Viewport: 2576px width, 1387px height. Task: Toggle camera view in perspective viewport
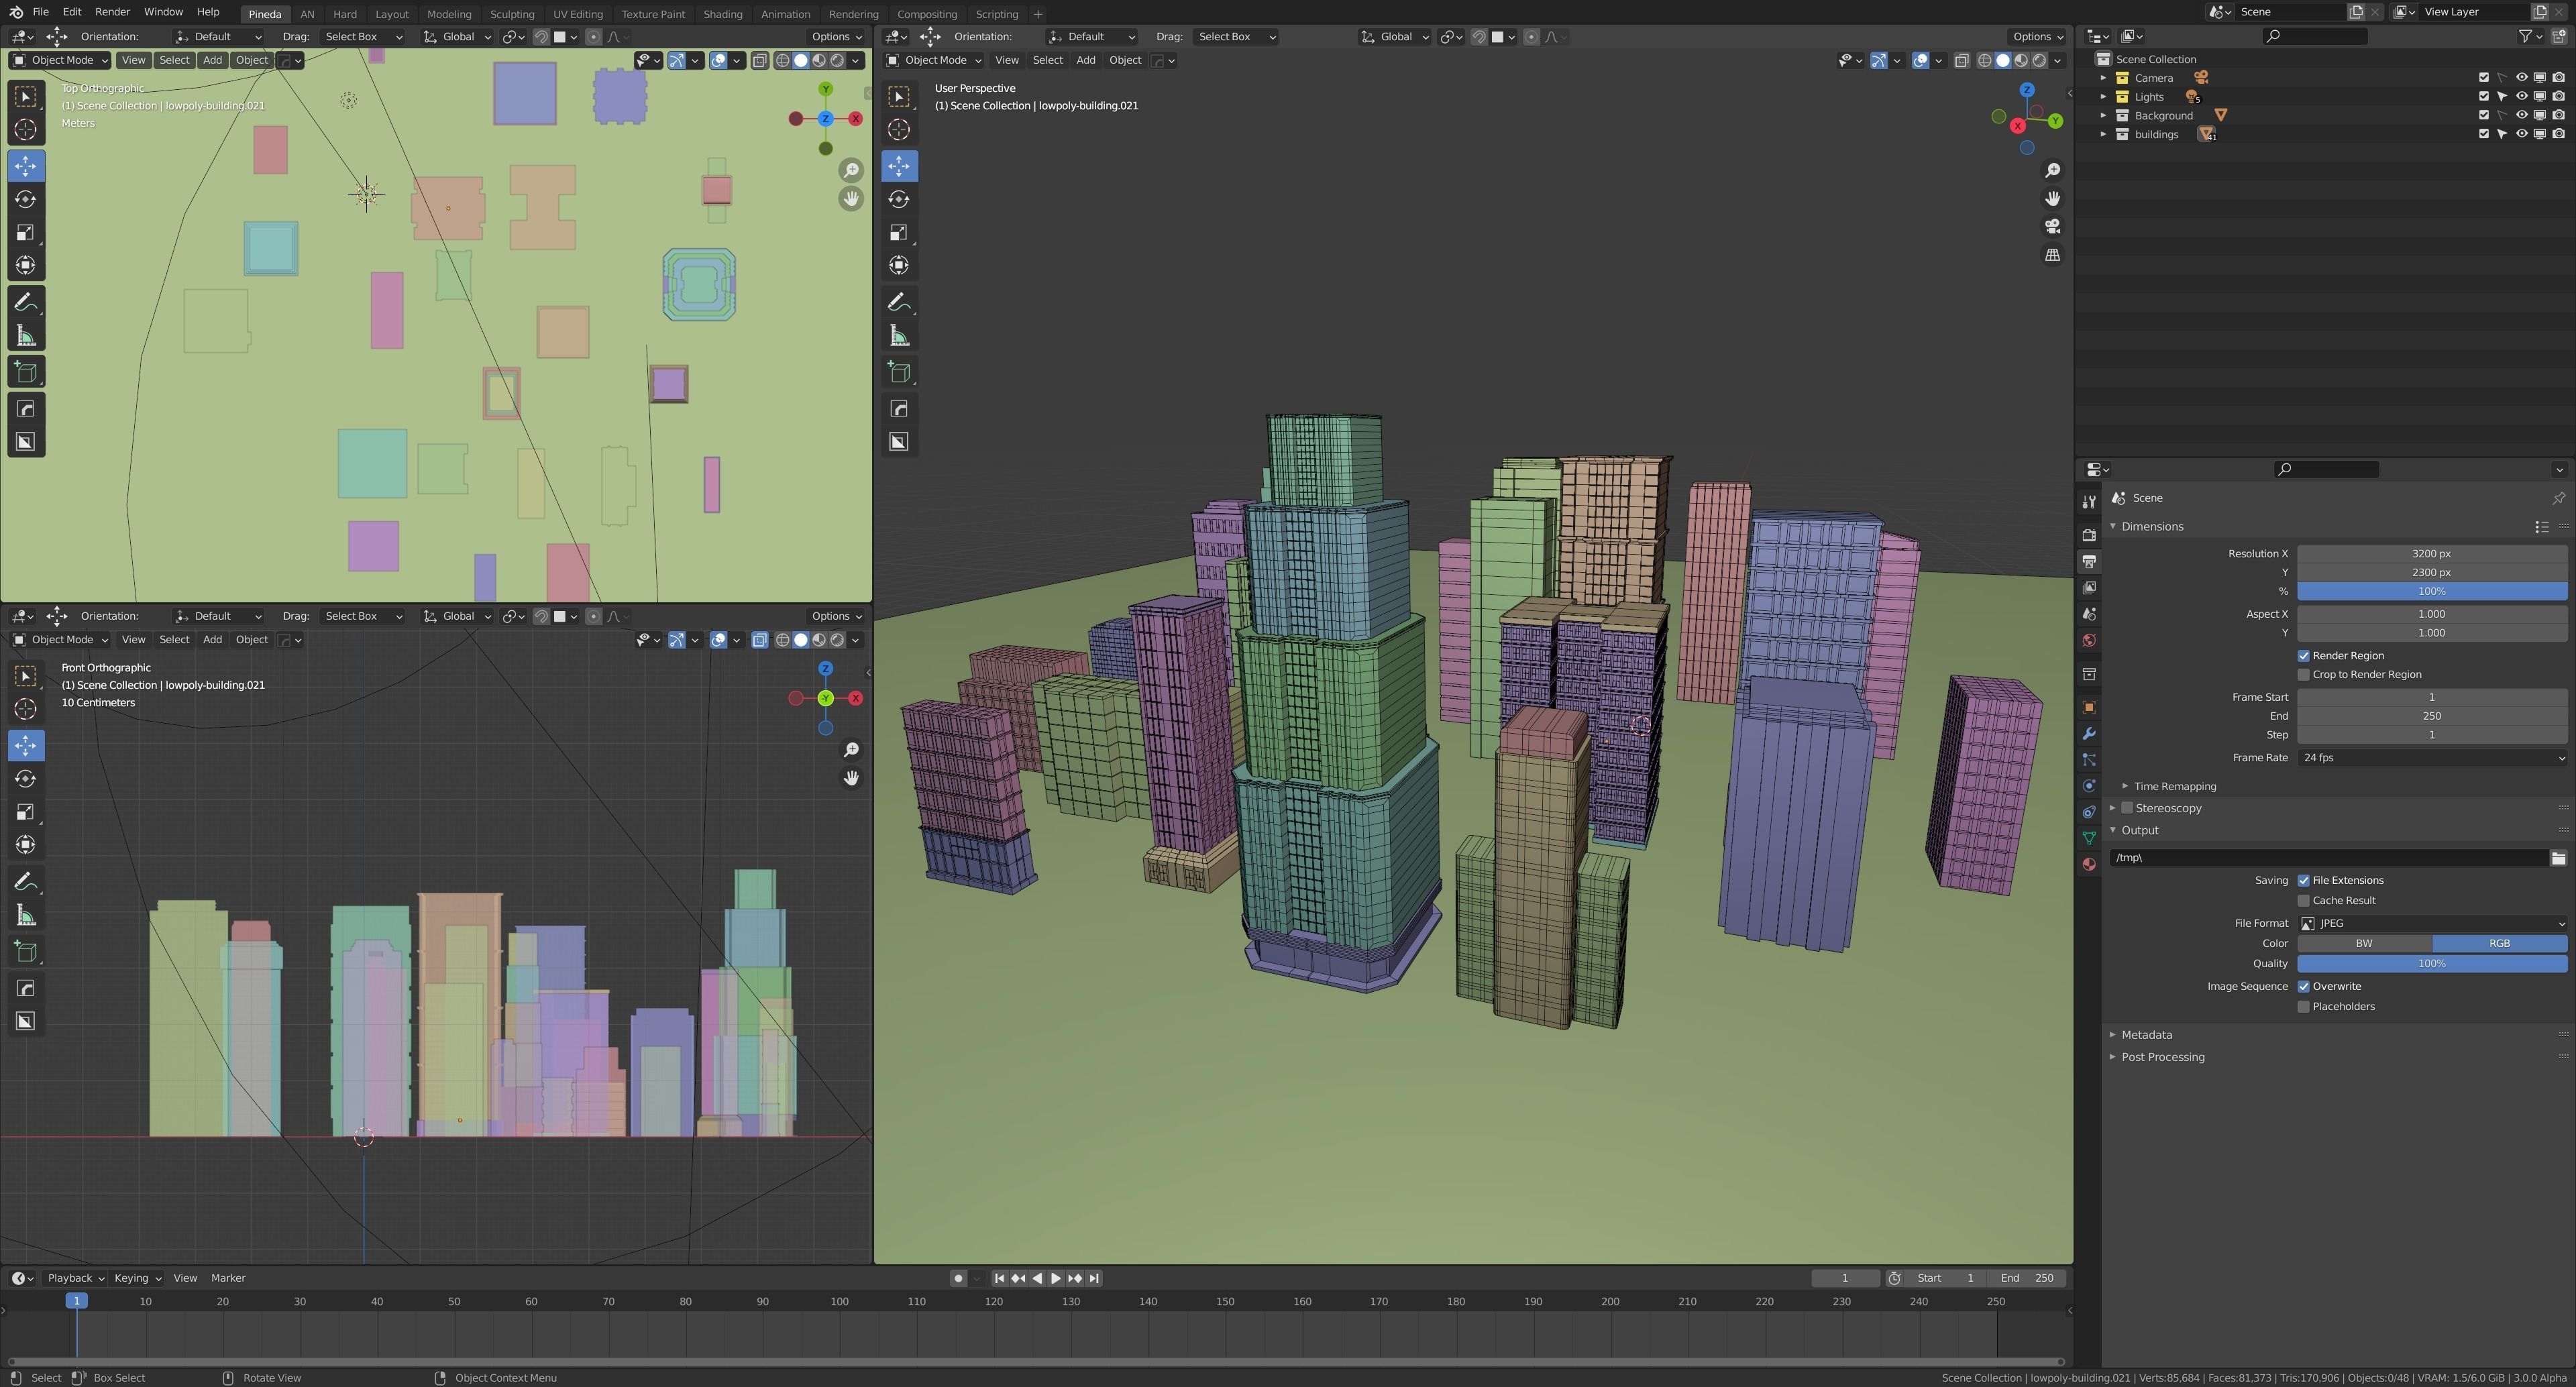2052,227
